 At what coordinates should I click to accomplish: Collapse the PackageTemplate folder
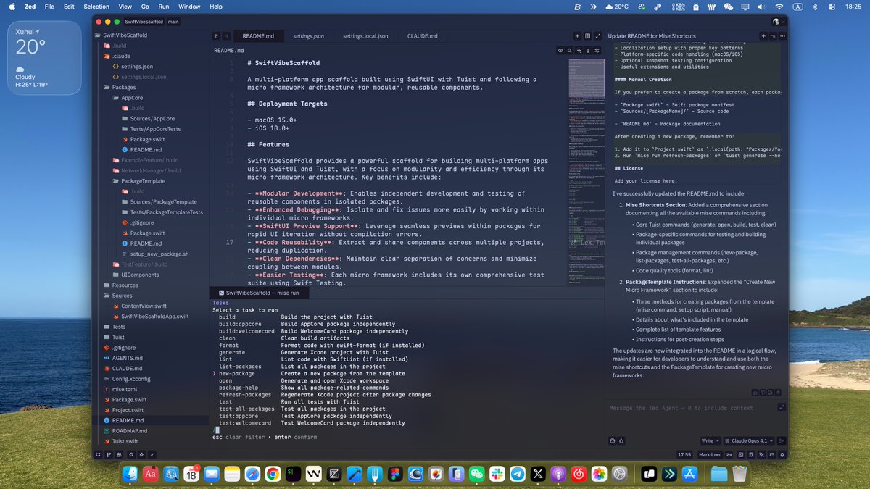pyautogui.click(x=143, y=181)
